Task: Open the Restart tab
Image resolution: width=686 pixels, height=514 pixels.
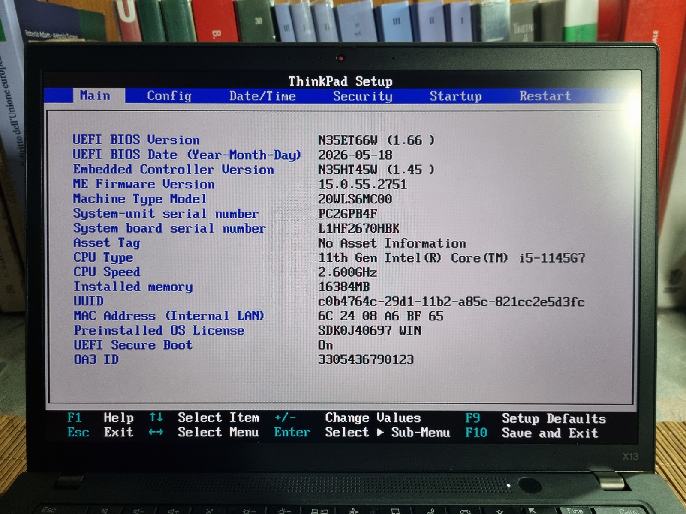Action: [x=545, y=96]
